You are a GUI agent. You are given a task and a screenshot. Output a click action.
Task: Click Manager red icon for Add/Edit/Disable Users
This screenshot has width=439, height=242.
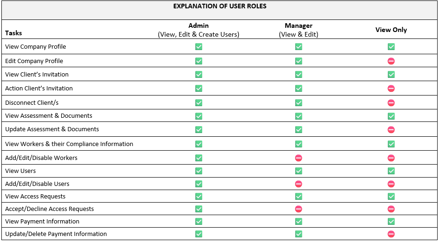299,184
